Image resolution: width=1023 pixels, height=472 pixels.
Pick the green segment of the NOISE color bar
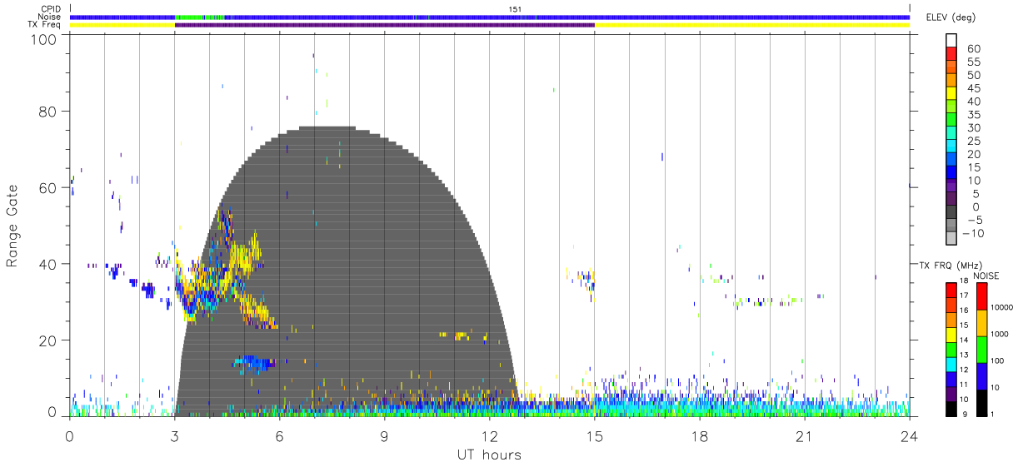pos(981,349)
